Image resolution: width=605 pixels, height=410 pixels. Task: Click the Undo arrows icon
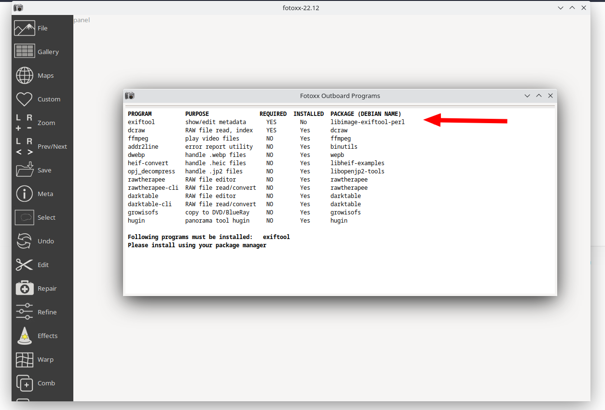point(24,241)
